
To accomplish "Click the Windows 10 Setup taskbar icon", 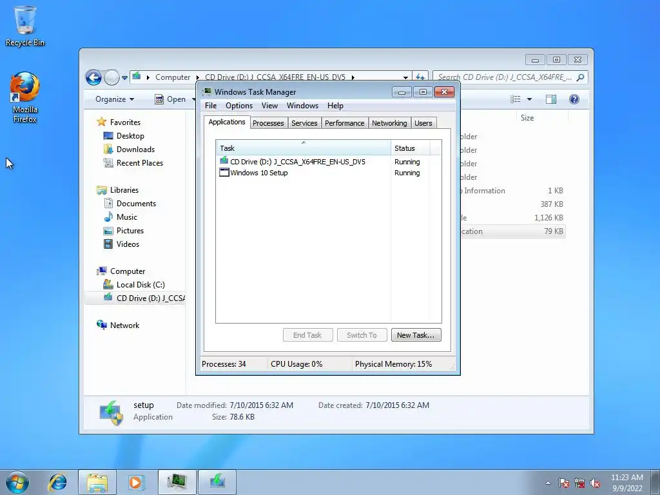I will click(x=217, y=482).
